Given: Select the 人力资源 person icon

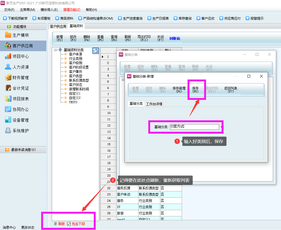Looking at the screenshot, I should pos(8,67).
